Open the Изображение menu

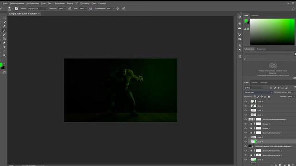pyautogui.click(x=32, y=3)
